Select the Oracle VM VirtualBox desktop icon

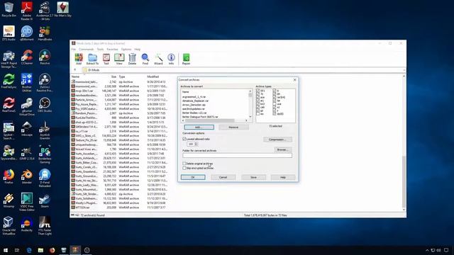[x=9, y=226]
